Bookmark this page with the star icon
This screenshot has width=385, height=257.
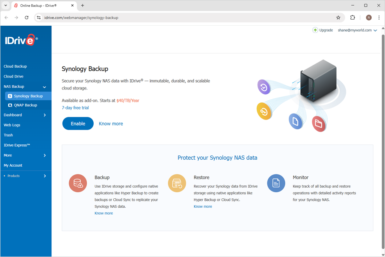[338, 18]
